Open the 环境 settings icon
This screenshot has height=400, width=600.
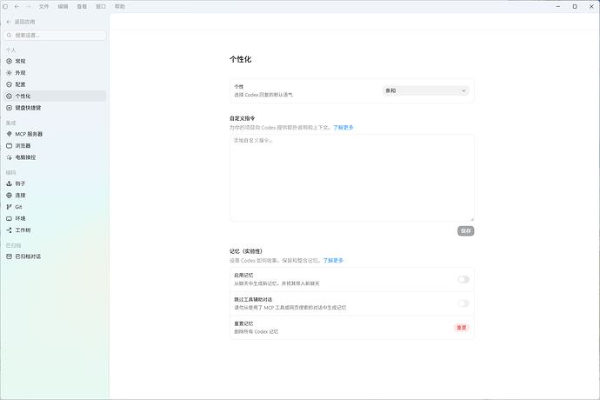pos(10,218)
